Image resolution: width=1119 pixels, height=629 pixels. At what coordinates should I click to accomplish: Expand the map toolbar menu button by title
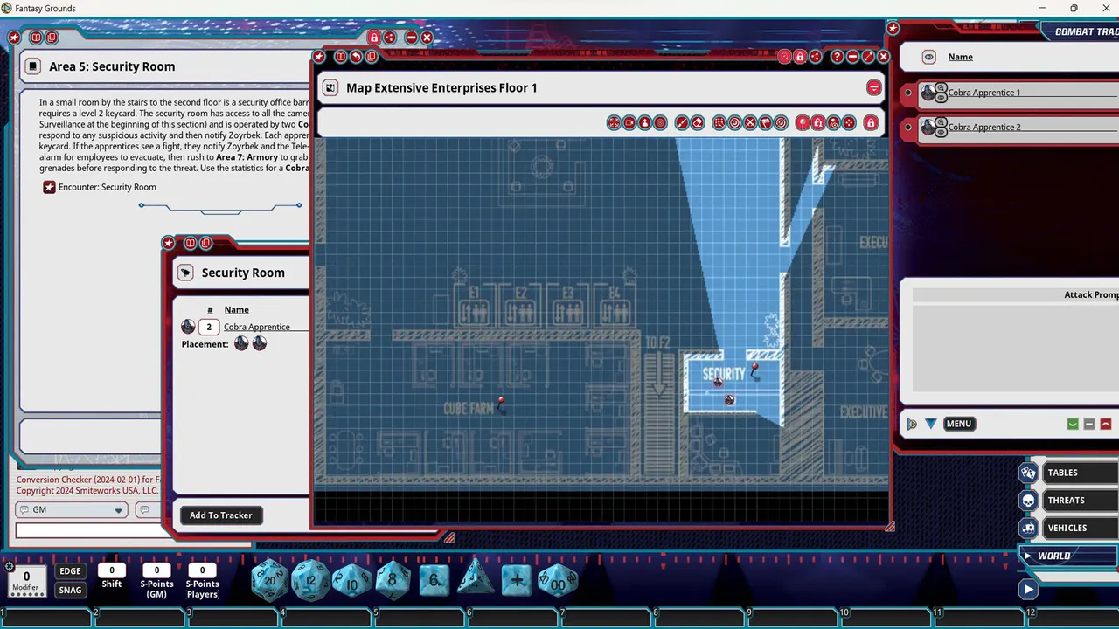[873, 88]
